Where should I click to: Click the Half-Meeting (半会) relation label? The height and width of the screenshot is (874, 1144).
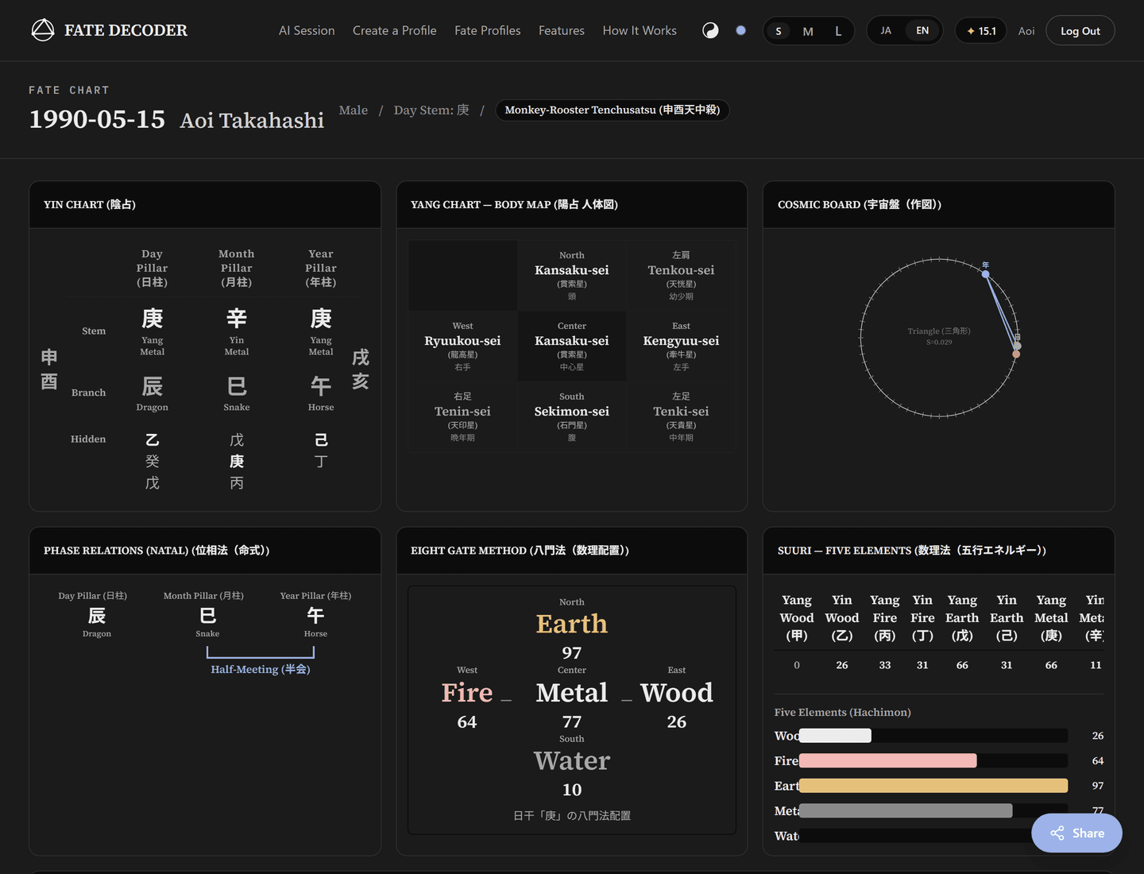click(261, 669)
